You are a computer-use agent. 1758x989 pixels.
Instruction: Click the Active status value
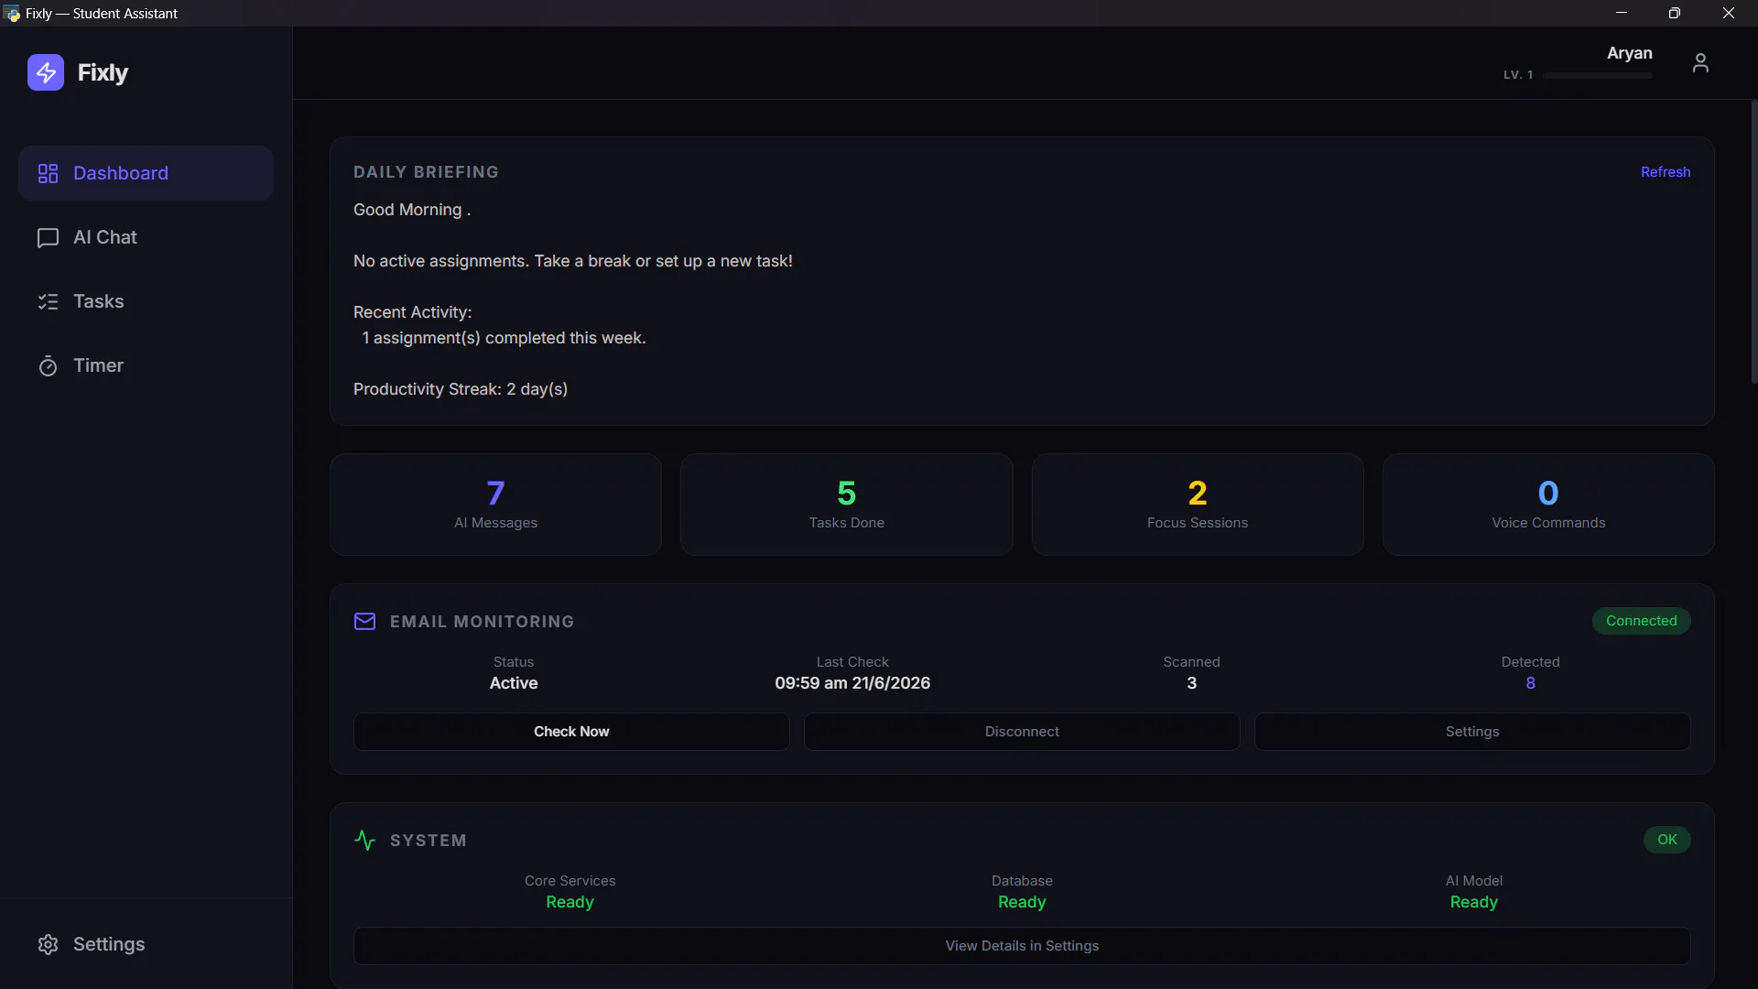[x=514, y=683]
